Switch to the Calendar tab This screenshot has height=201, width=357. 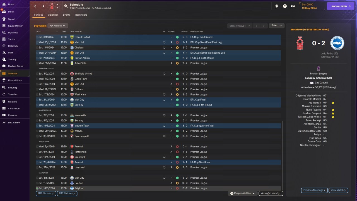53,15
